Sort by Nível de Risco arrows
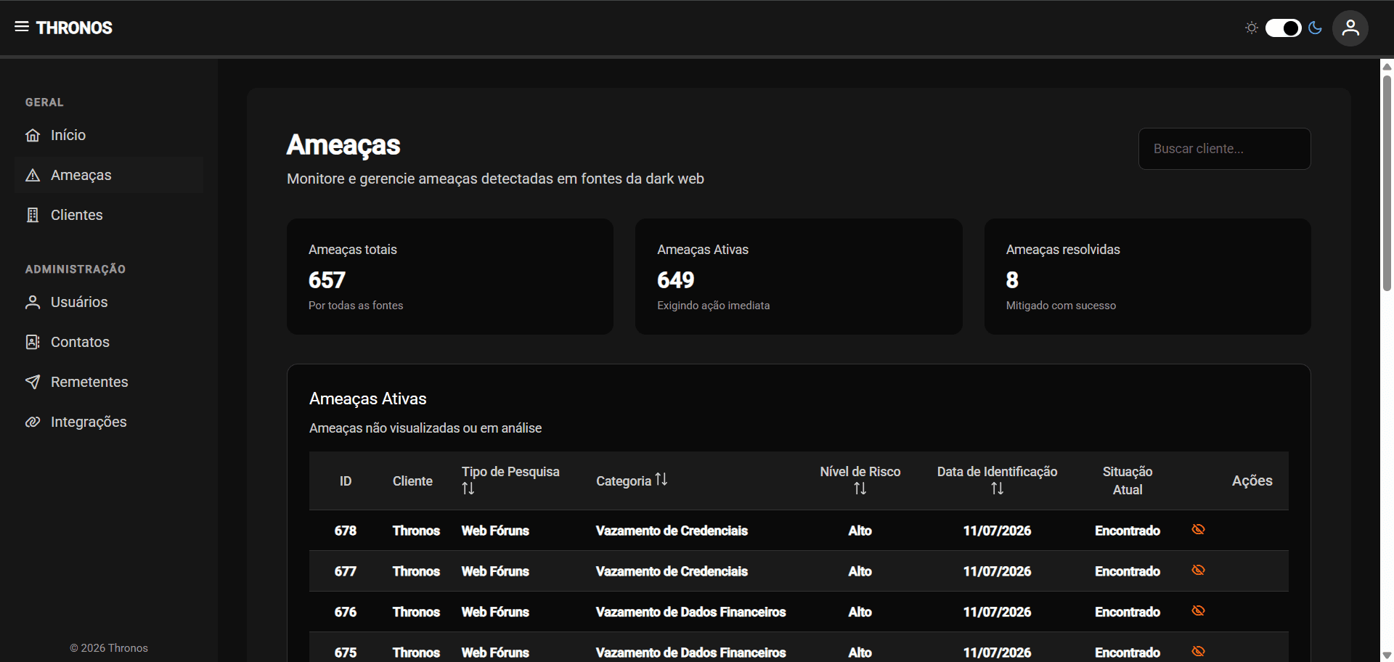Image resolution: width=1394 pixels, height=662 pixels. [x=860, y=489]
